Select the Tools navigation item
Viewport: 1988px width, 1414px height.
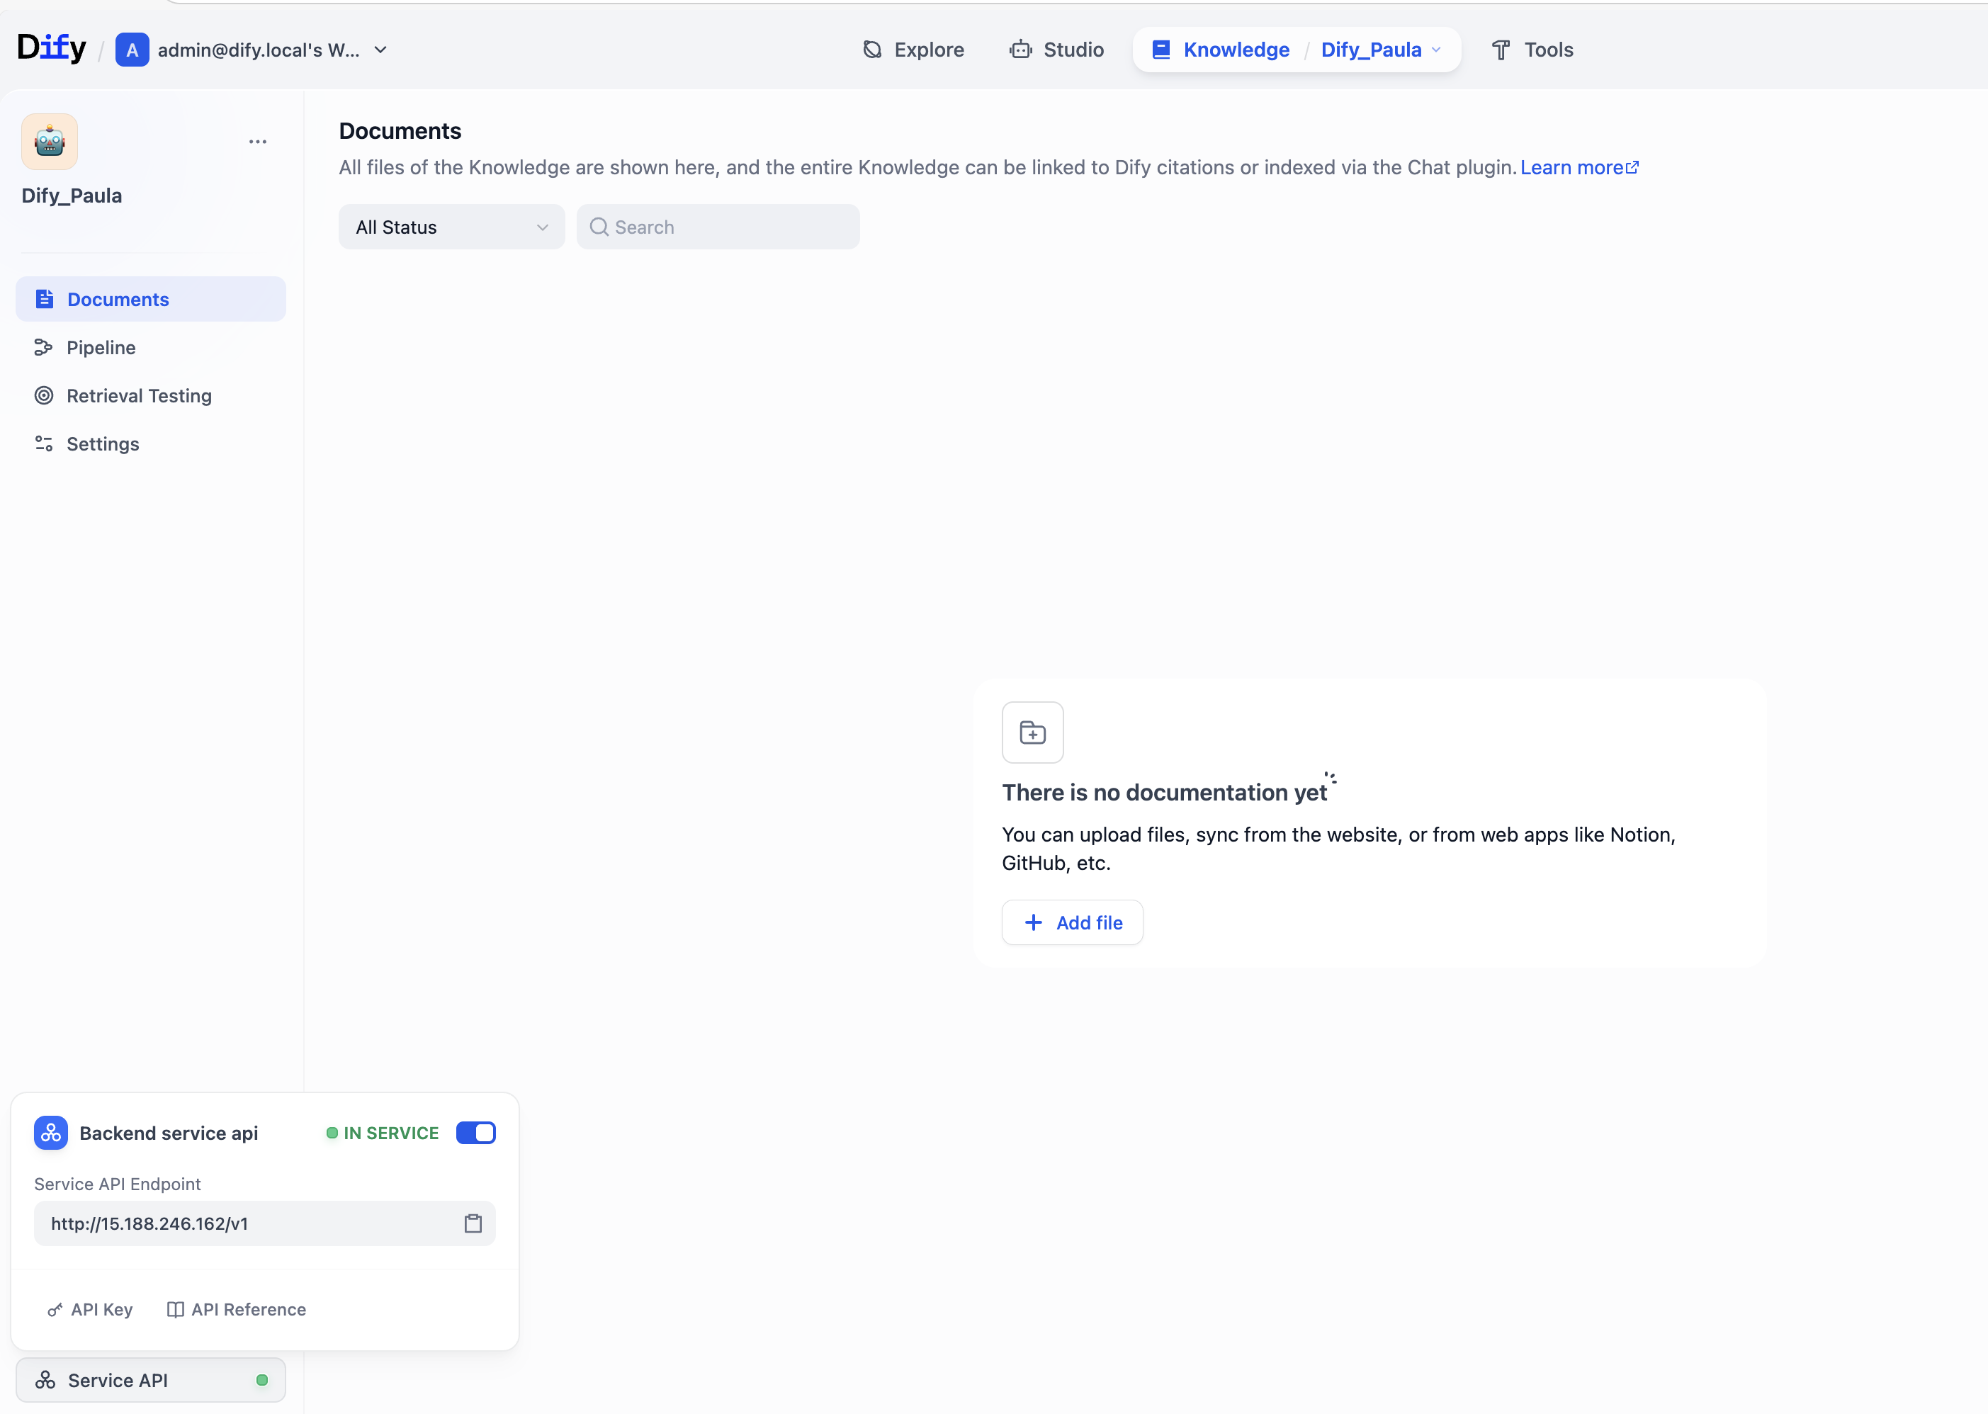(x=1532, y=50)
